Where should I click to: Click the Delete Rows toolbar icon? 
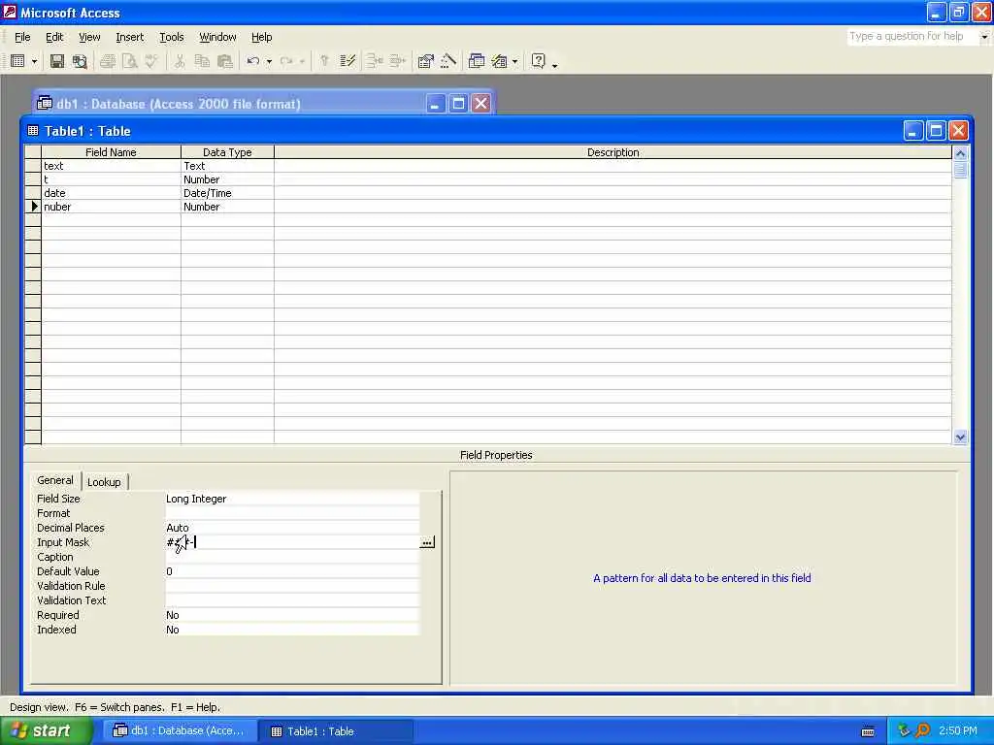[x=397, y=61]
